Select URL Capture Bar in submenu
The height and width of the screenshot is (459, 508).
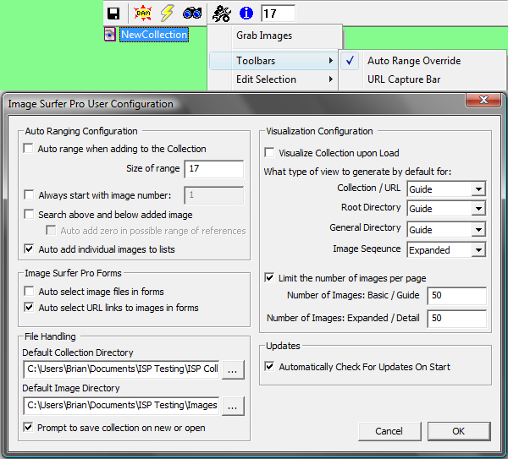(x=422, y=79)
